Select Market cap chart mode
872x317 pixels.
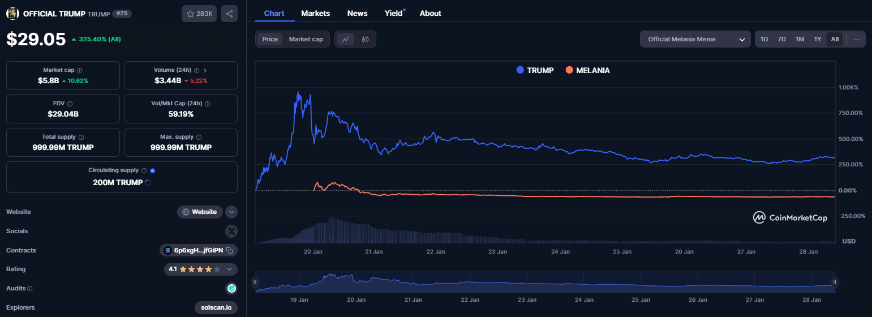point(306,39)
